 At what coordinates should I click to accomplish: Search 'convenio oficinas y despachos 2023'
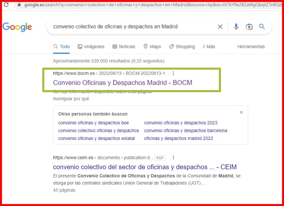pyautogui.click(x=181, y=123)
